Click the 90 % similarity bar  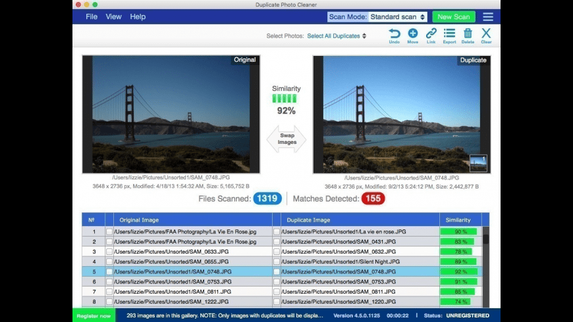click(458, 231)
